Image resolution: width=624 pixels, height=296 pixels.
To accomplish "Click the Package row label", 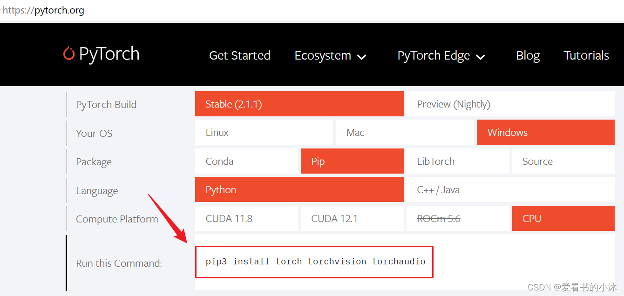I will coord(94,162).
